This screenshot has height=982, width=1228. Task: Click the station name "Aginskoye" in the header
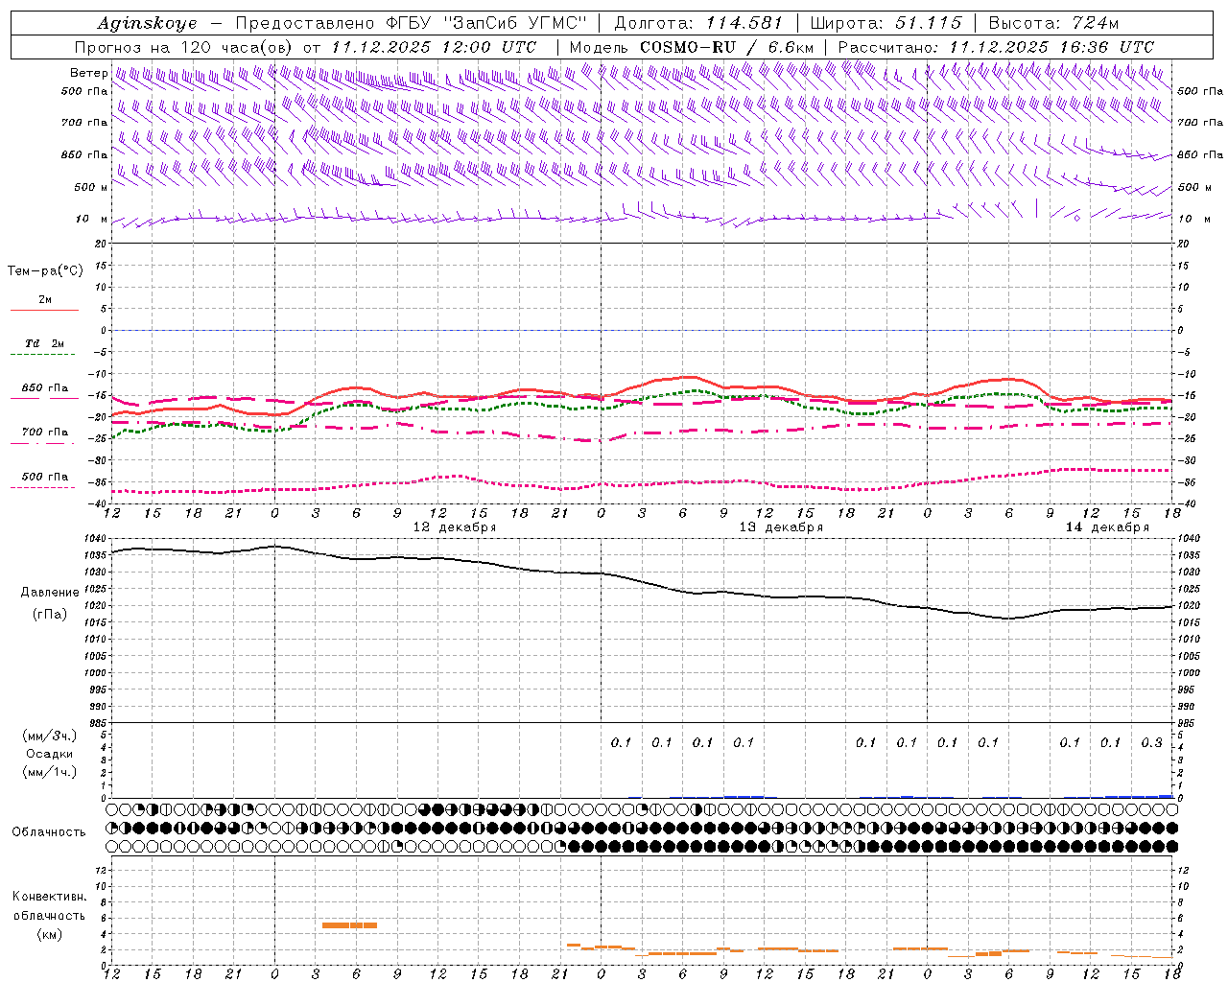pos(148,23)
